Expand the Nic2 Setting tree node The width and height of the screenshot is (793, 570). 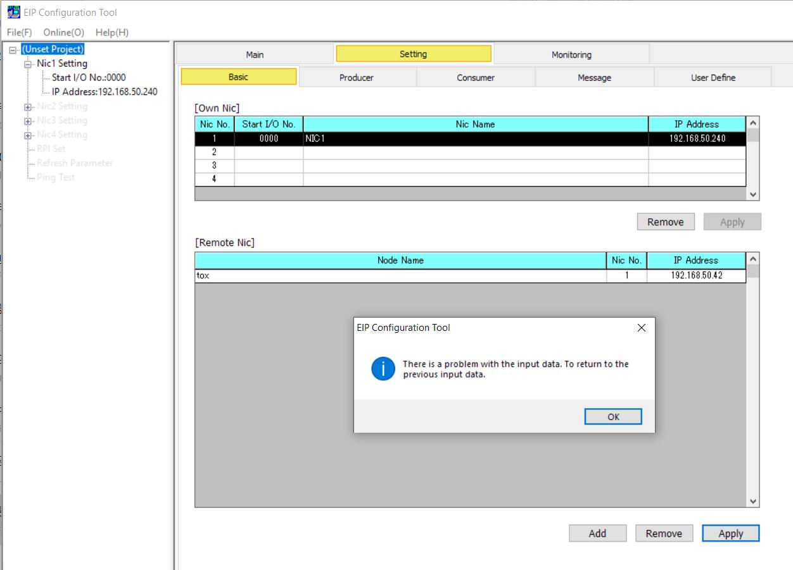28,107
